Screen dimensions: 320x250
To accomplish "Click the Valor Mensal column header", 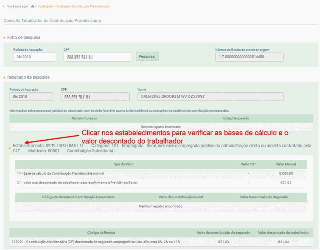I will point(285,164).
